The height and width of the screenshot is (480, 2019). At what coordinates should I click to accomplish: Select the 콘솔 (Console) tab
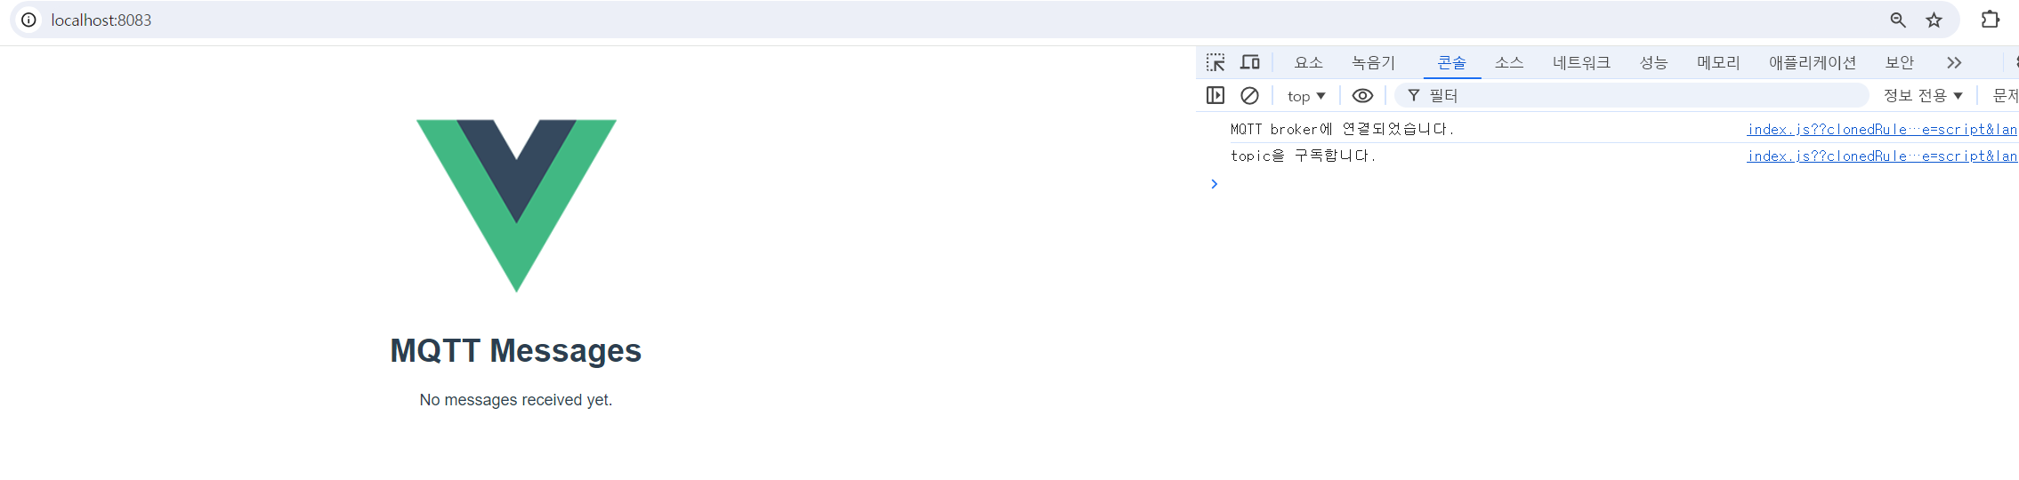(x=1451, y=62)
